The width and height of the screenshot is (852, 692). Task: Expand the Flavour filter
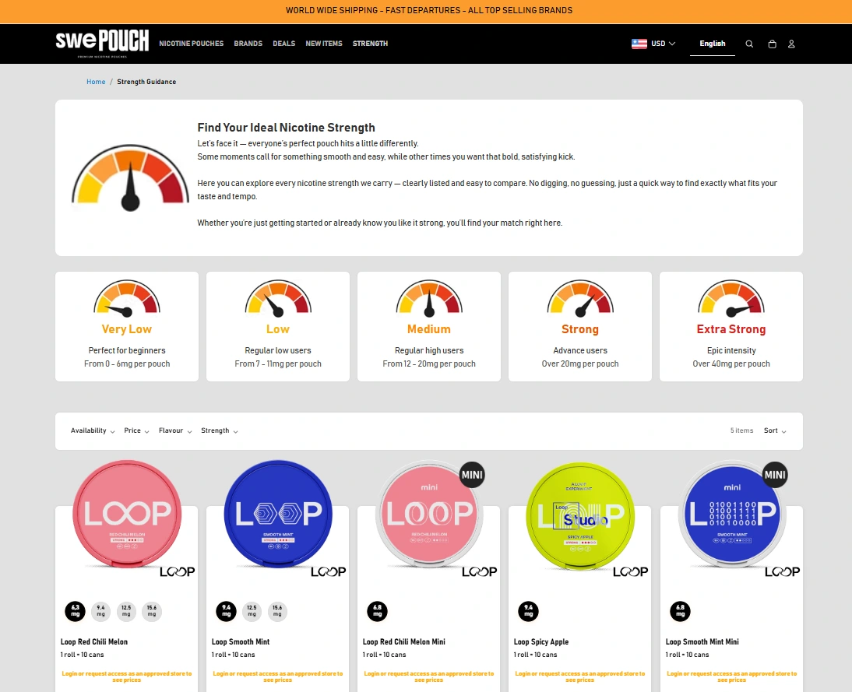175,430
